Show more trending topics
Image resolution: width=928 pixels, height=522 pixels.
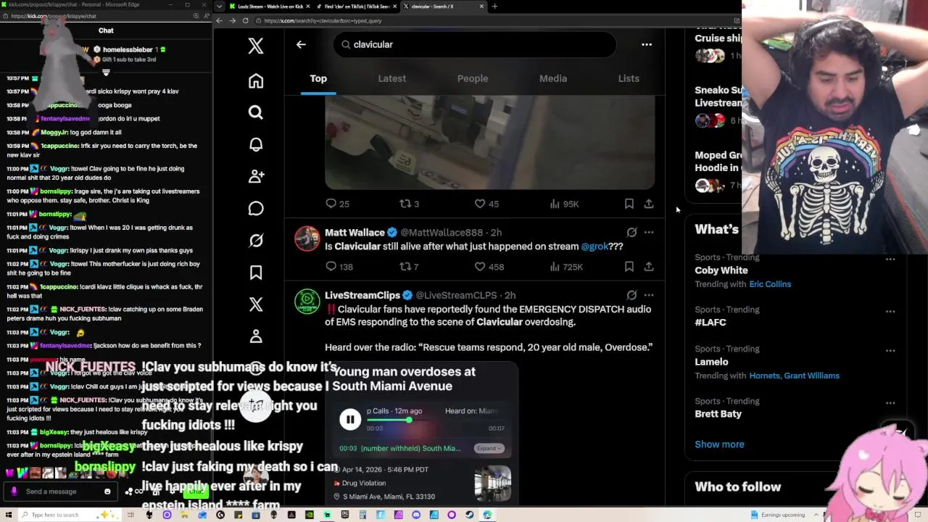718,444
